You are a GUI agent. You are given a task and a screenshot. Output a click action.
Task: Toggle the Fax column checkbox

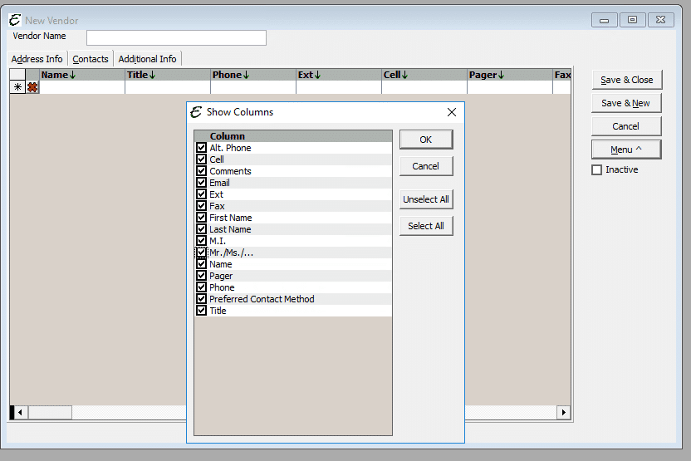201,206
